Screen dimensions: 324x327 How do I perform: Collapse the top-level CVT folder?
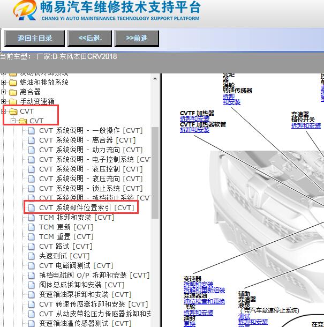tap(3, 111)
